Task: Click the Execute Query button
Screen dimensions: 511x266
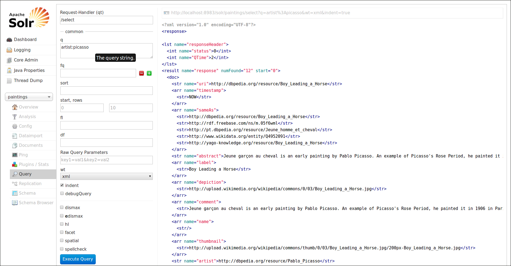Action: point(78,259)
